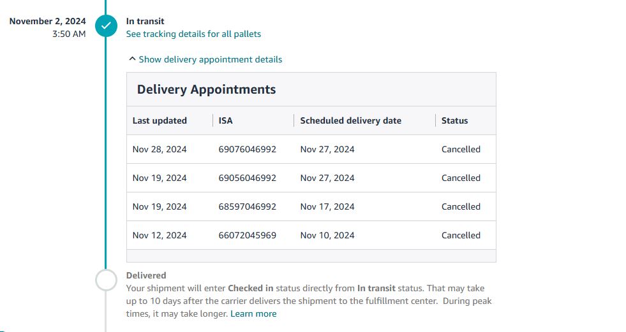The image size is (626, 332).
Task: Select ISA number 69056046992
Action: (x=248, y=178)
